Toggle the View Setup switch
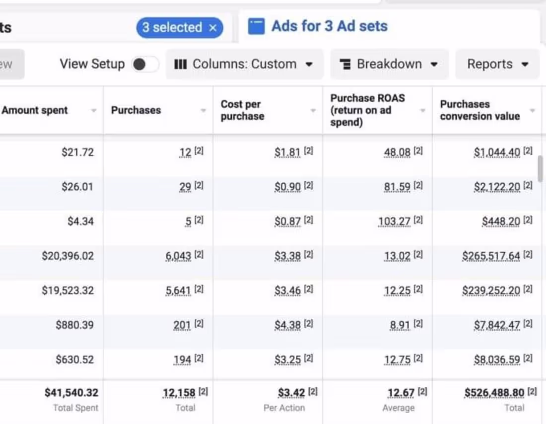The width and height of the screenshot is (546, 424). pos(144,64)
